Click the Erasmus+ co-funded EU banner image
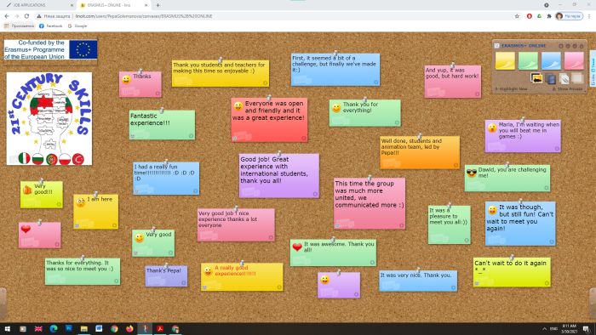596x335 pixels. coord(50,49)
